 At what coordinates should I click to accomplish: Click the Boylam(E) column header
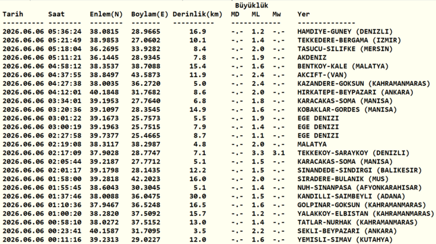[149, 14]
